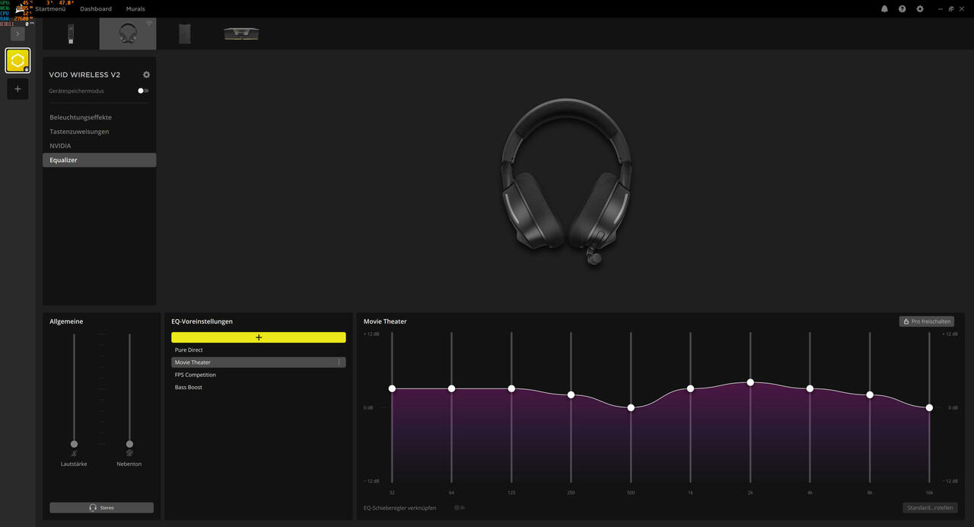Toggle the Stereo sound mode button
This screenshot has height=527, width=974.
(x=101, y=507)
